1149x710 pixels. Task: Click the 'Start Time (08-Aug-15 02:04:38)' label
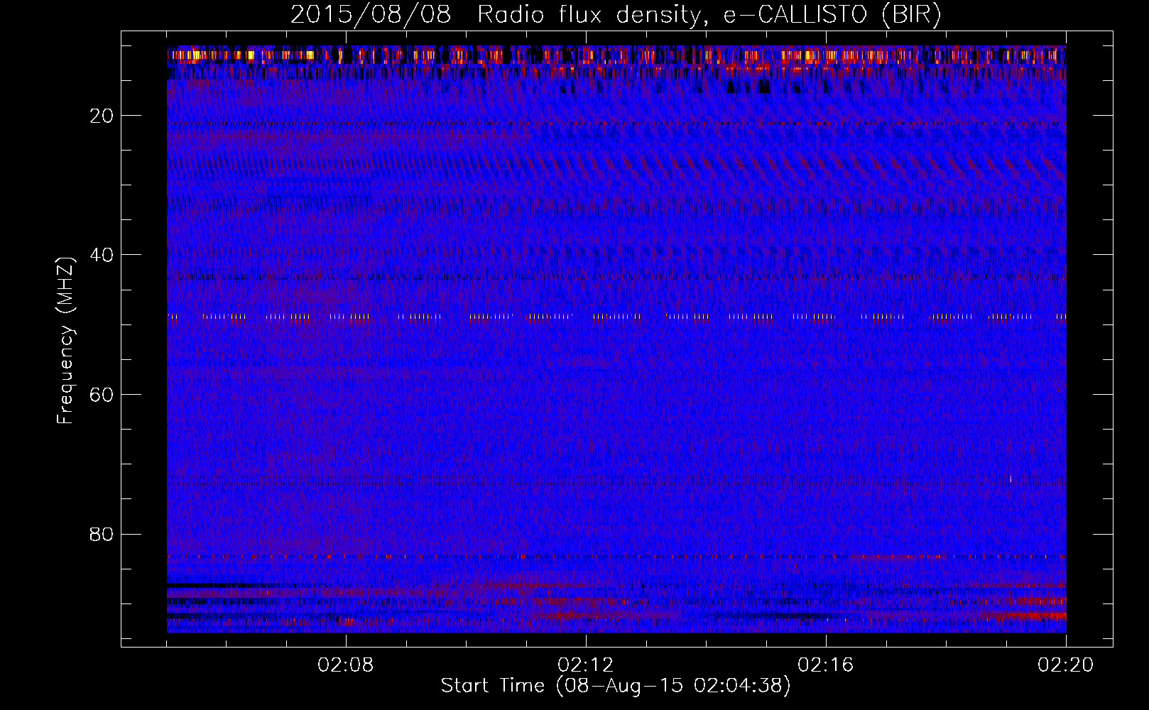[x=616, y=686]
